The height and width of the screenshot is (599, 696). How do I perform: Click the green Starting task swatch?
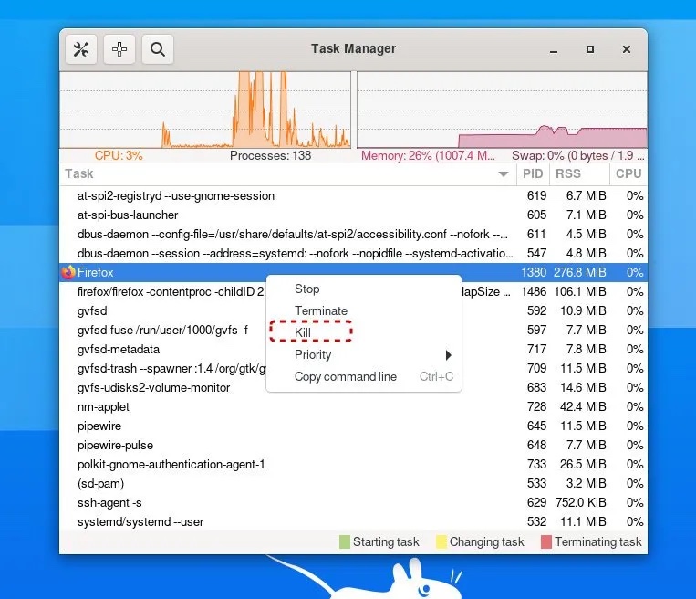(x=345, y=541)
